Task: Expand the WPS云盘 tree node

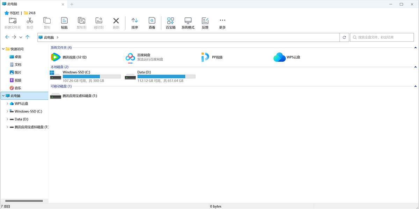Action: coord(8,103)
